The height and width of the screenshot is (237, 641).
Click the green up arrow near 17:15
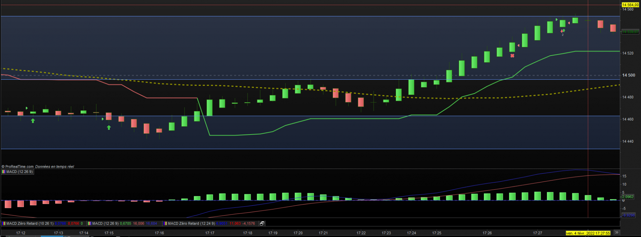(x=109, y=127)
